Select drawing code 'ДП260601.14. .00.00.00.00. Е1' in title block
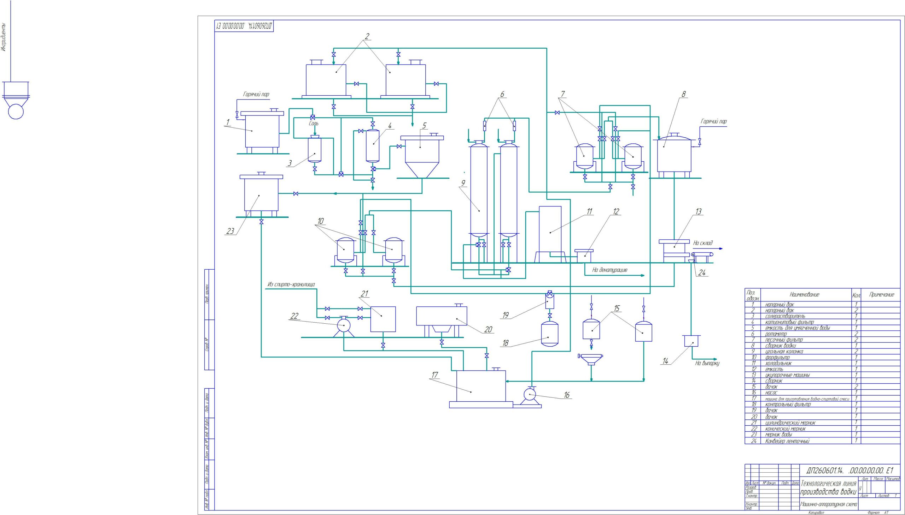905x515 pixels. [x=850, y=470]
